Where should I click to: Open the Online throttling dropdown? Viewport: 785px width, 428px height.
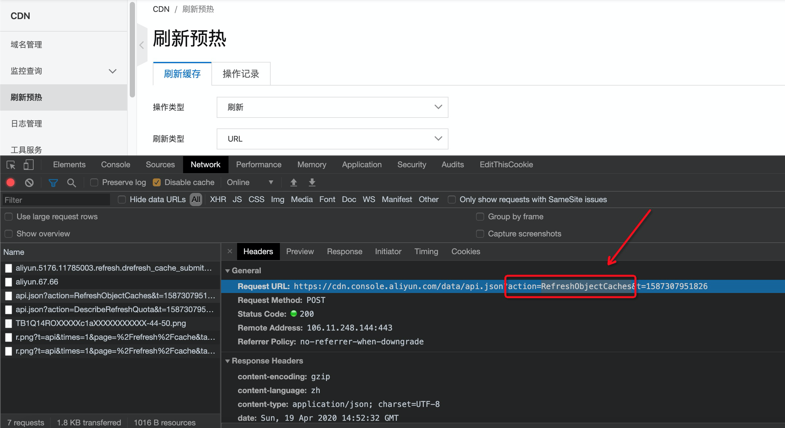[250, 182]
